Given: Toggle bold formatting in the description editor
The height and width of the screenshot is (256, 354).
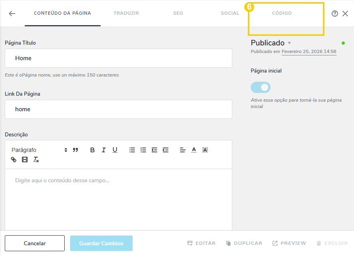Looking at the screenshot, I should click(92, 150).
